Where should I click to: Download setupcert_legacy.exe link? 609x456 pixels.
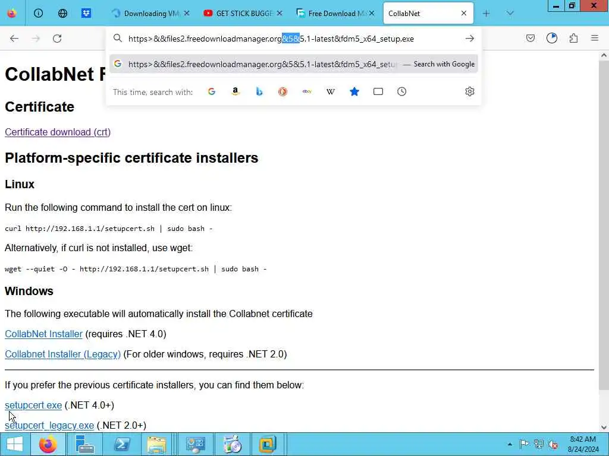pyautogui.click(x=49, y=425)
